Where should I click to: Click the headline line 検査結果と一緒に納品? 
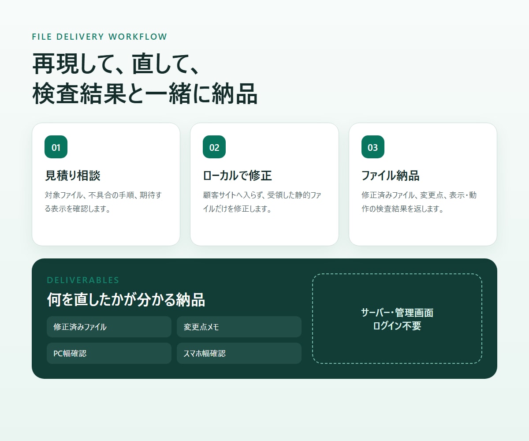[x=145, y=93]
